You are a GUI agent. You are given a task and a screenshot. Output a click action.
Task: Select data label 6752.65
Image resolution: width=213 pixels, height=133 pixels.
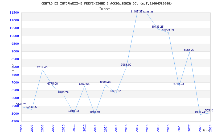click(84, 84)
